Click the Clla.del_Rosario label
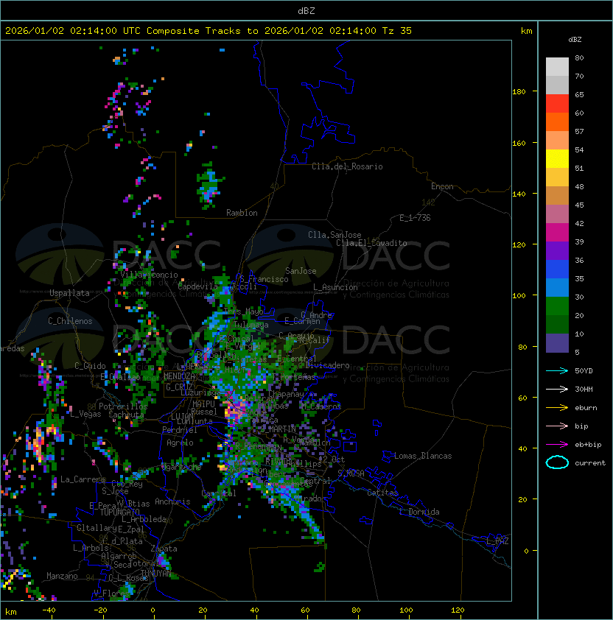The width and height of the screenshot is (613, 620). (347, 166)
